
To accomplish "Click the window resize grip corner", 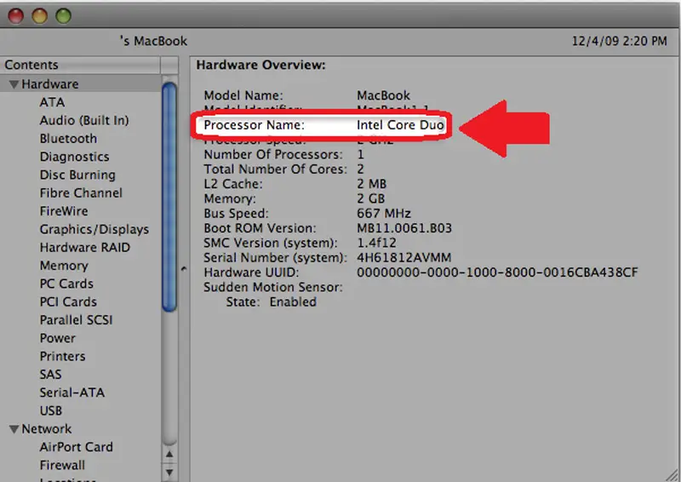I will coord(672,474).
